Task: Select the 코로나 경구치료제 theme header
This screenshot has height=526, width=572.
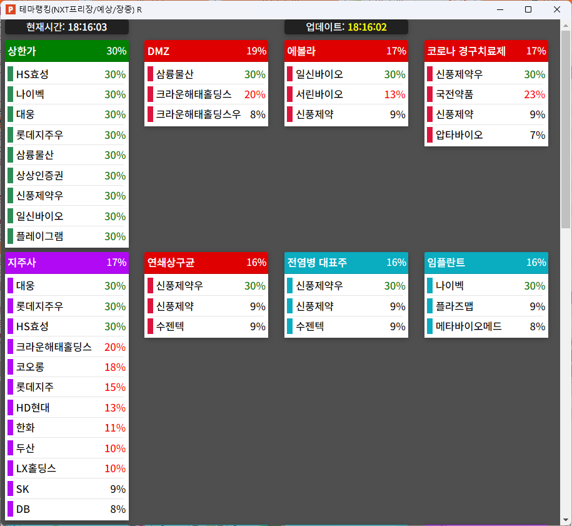Action: tap(486, 51)
